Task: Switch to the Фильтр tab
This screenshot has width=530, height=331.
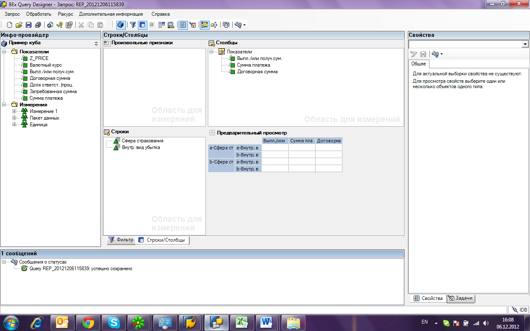Action: (121, 240)
